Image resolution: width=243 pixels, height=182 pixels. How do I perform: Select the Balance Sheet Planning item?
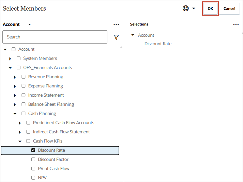tap(51, 104)
